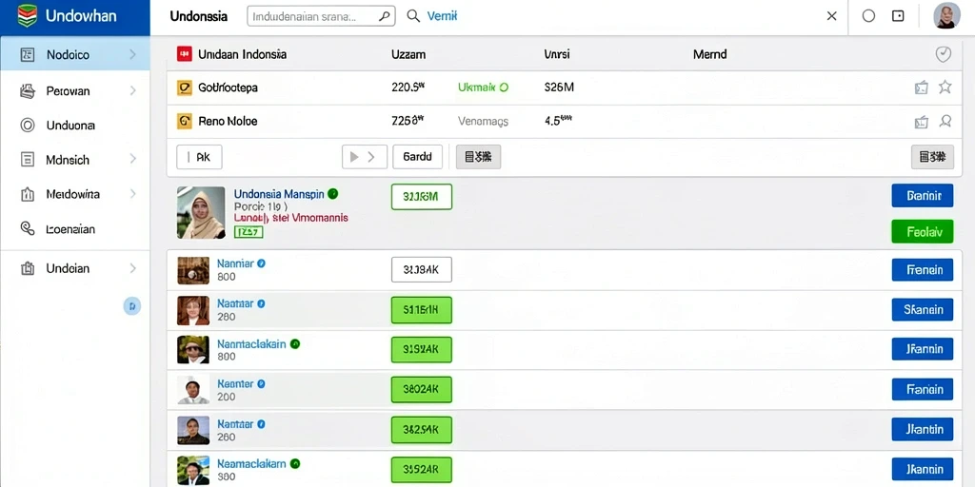Expand the Nodoico sidebar chevron
The width and height of the screenshot is (975, 487).
[x=132, y=54]
